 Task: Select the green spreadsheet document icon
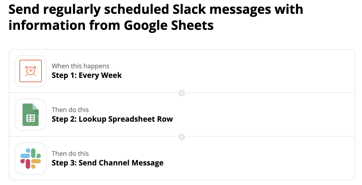pos(31,114)
